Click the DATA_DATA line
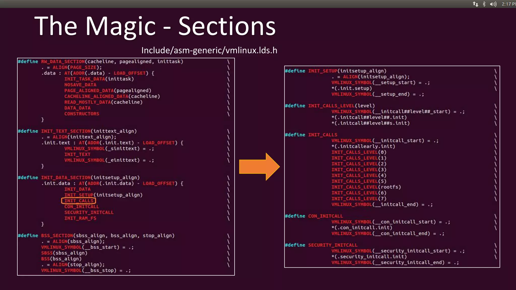 click(x=77, y=108)
